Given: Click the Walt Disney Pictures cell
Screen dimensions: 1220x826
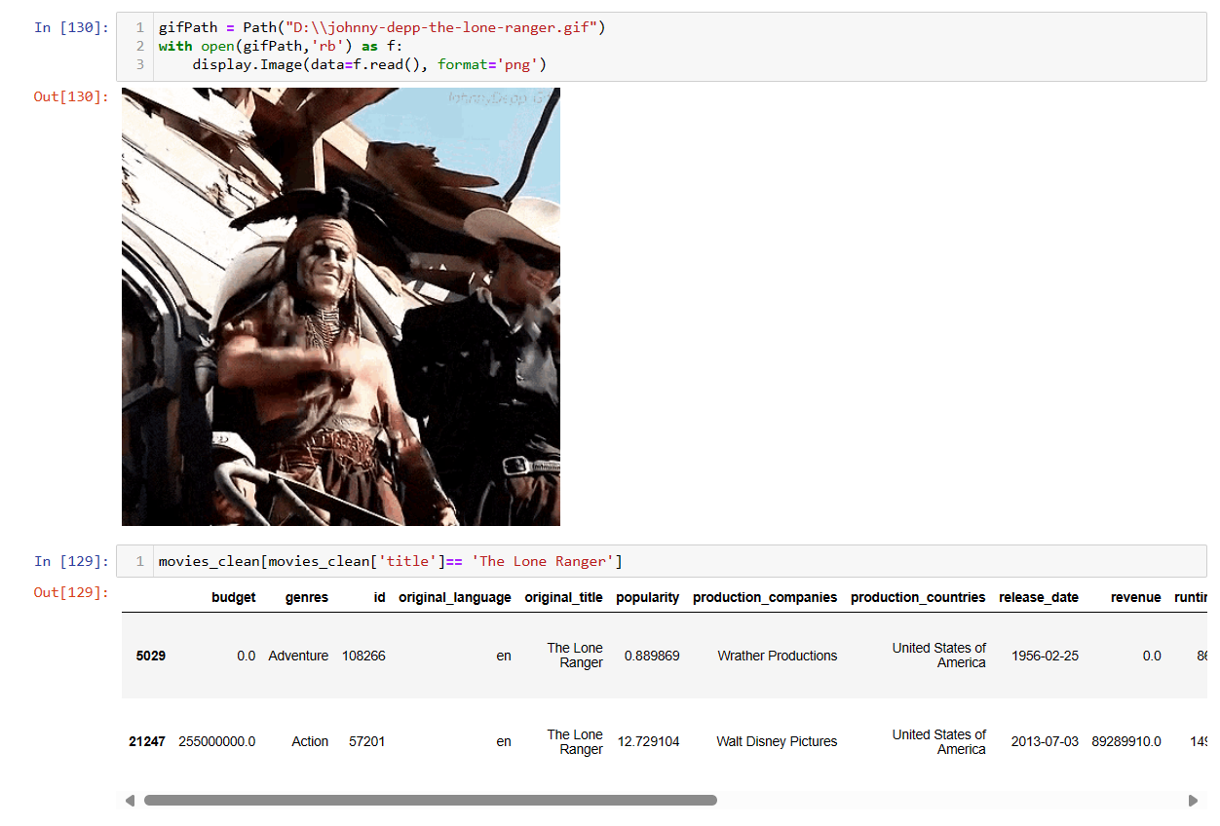Looking at the screenshot, I should (777, 741).
